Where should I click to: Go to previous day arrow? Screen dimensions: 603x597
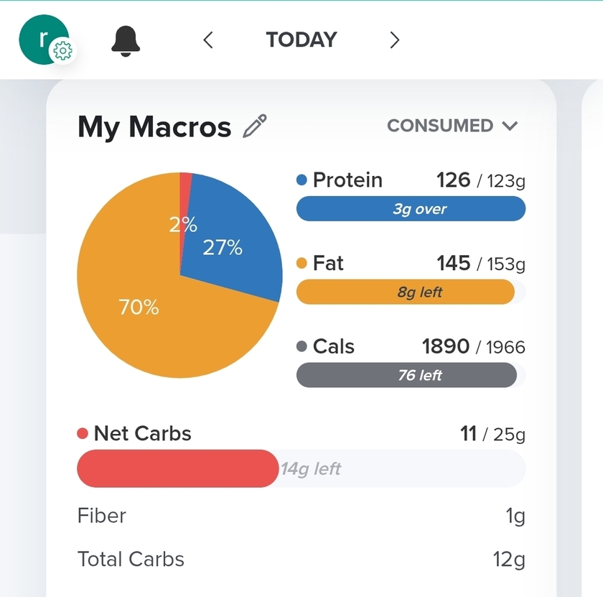(208, 40)
